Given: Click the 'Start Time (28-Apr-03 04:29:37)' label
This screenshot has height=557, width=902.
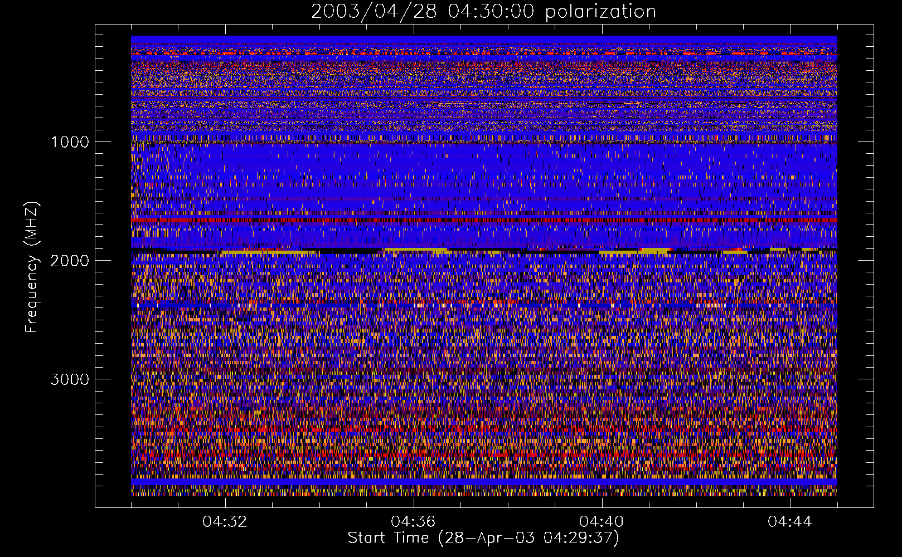Looking at the screenshot, I should (x=483, y=538).
